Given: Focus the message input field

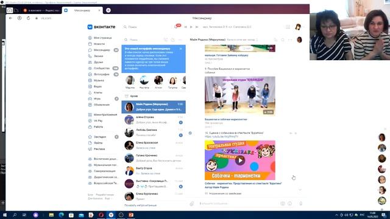Looking at the screenshot, I should click(239, 204).
